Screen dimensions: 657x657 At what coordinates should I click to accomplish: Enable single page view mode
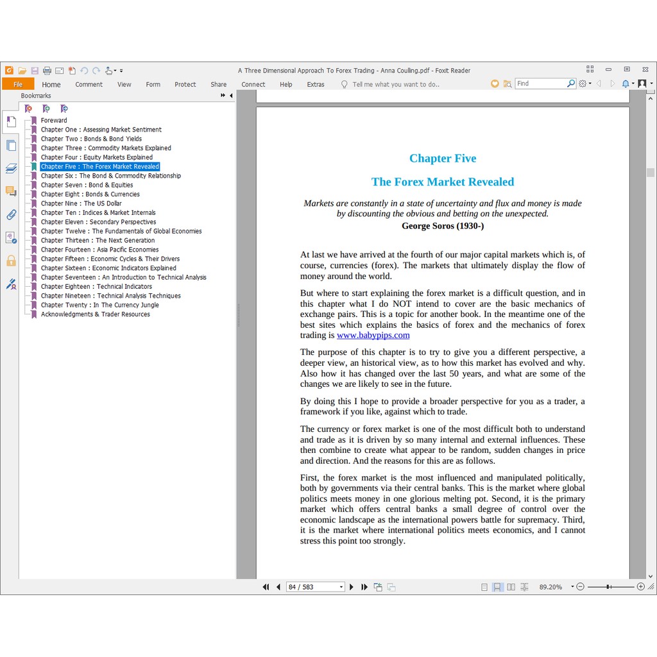[484, 587]
